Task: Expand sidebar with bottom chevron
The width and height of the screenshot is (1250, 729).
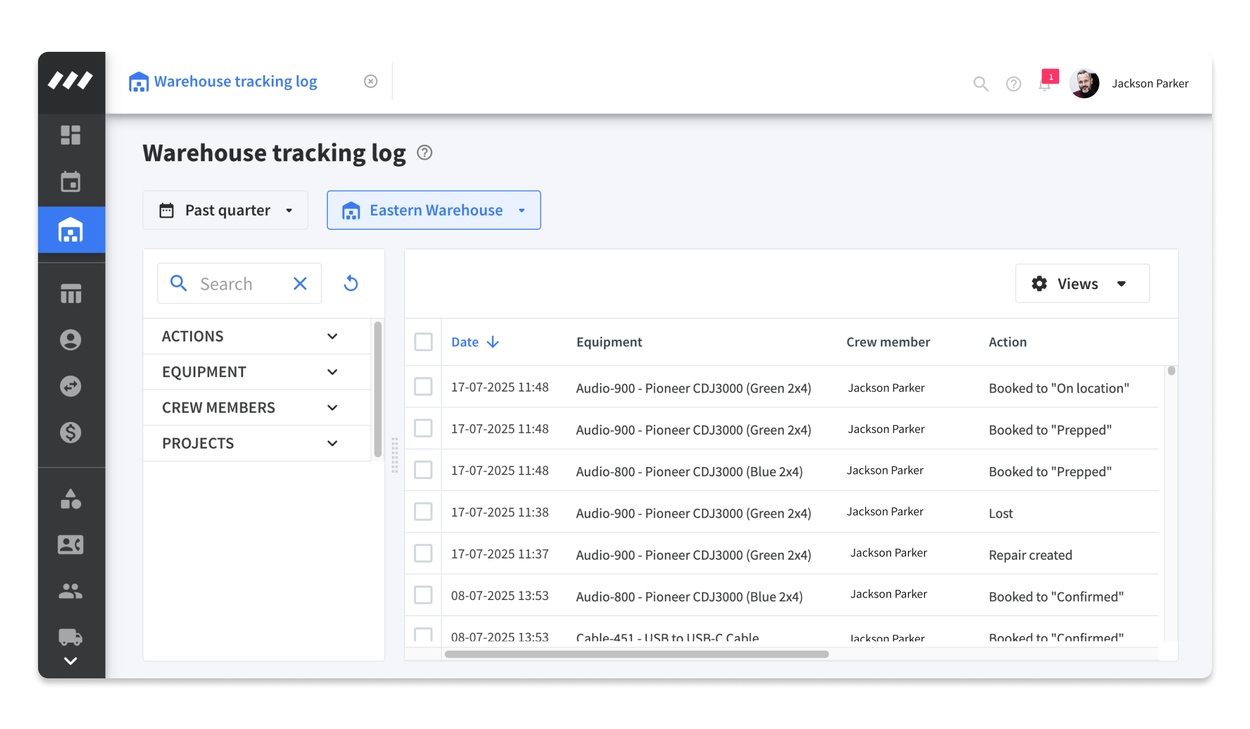Action: (71, 661)
